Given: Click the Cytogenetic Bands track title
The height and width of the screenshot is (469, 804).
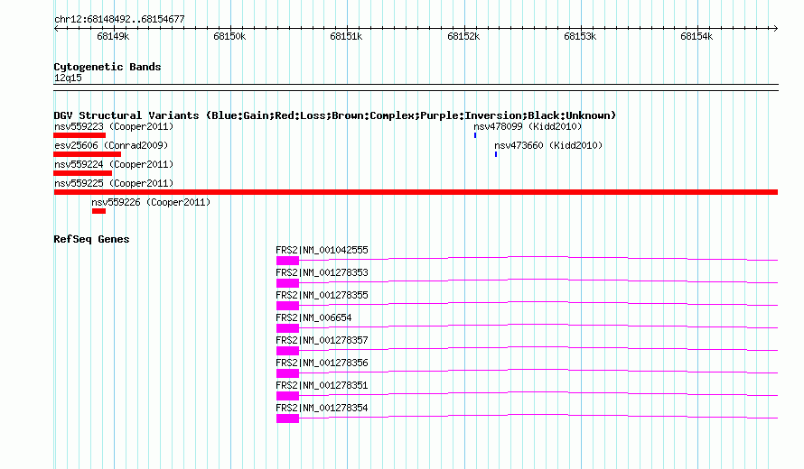Looking at the screenshot, I should pyautogui.click(x=108, y=67).
